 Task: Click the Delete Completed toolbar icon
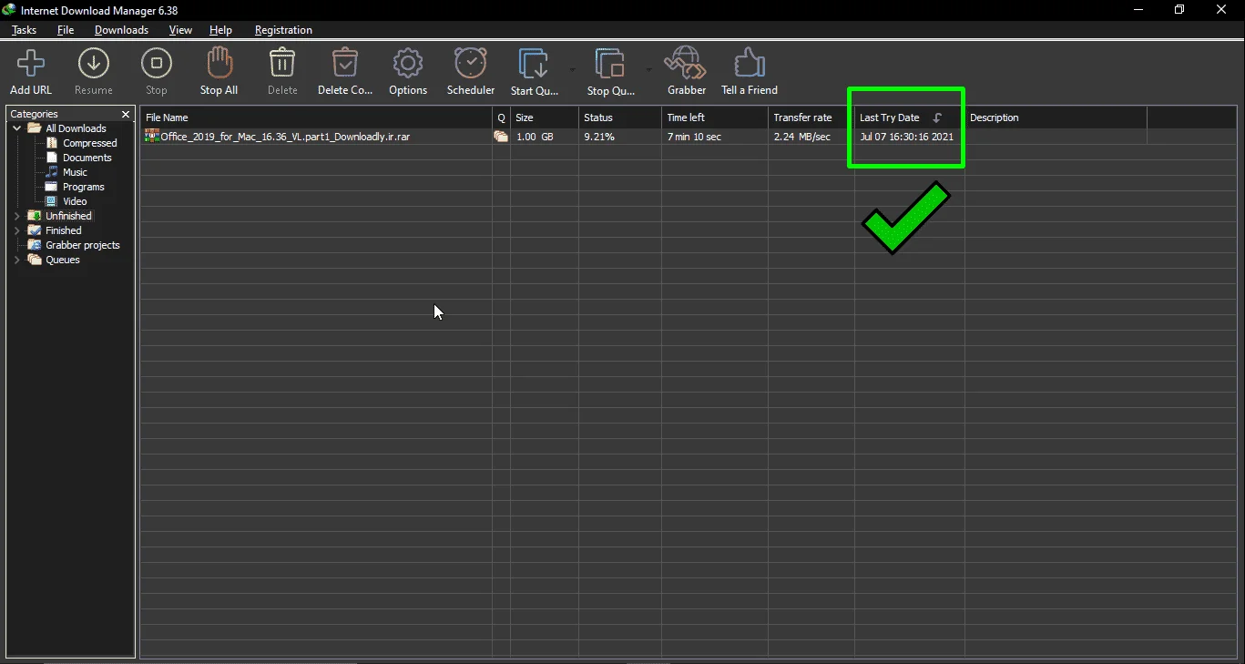point(345,64)
